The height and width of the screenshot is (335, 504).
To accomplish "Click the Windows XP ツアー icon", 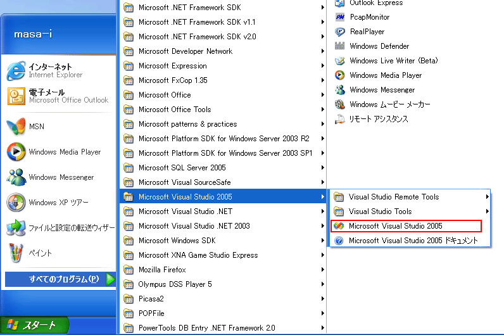I will tap(16, 203).
